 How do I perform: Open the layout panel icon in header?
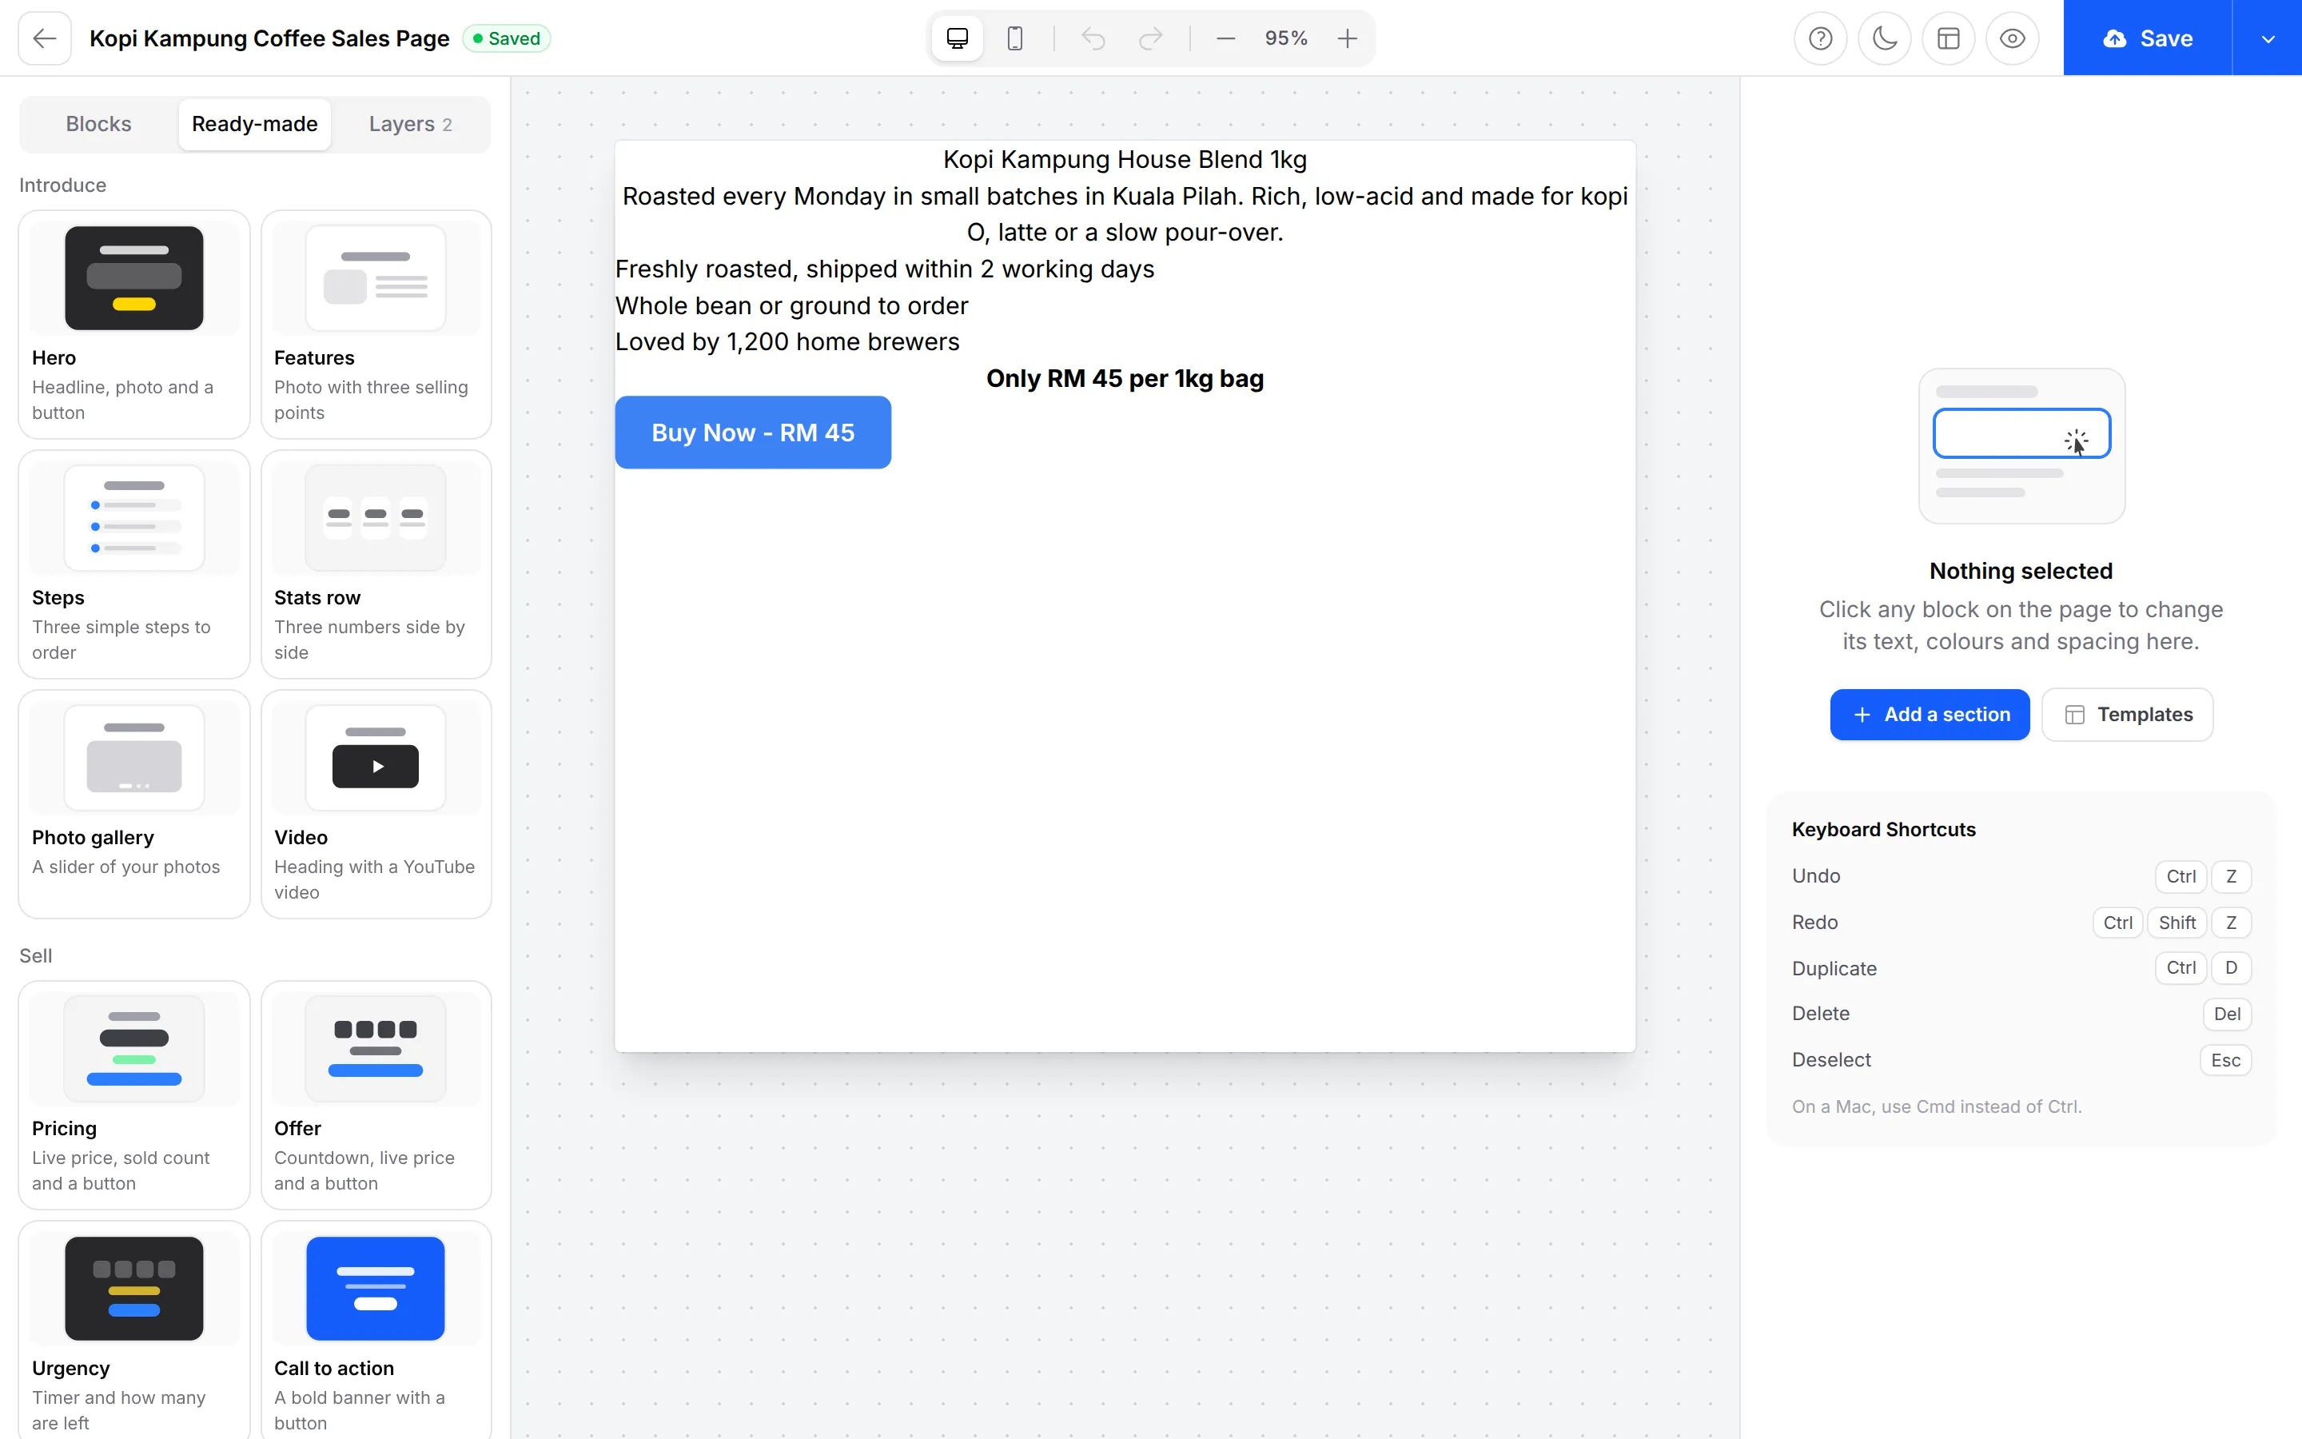point(1948,38)
